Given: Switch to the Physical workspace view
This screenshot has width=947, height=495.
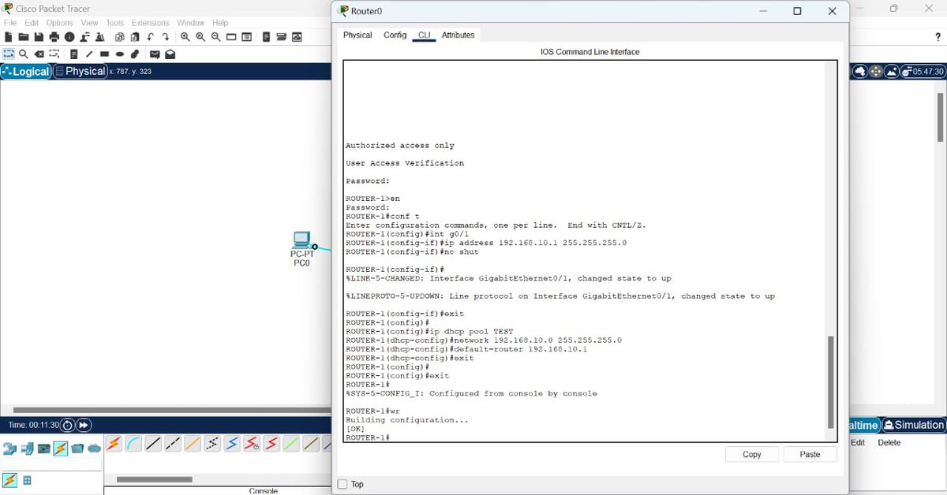Looking at the screenshot, I should pos(80,71).
